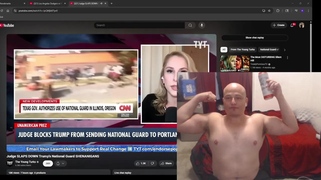Open the Chrome three-dot menu
The width and height of the screenshot is (321, 180).
(308, 11)
